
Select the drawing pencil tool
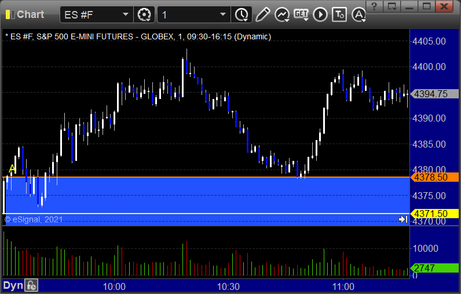[x=262, y=14]
